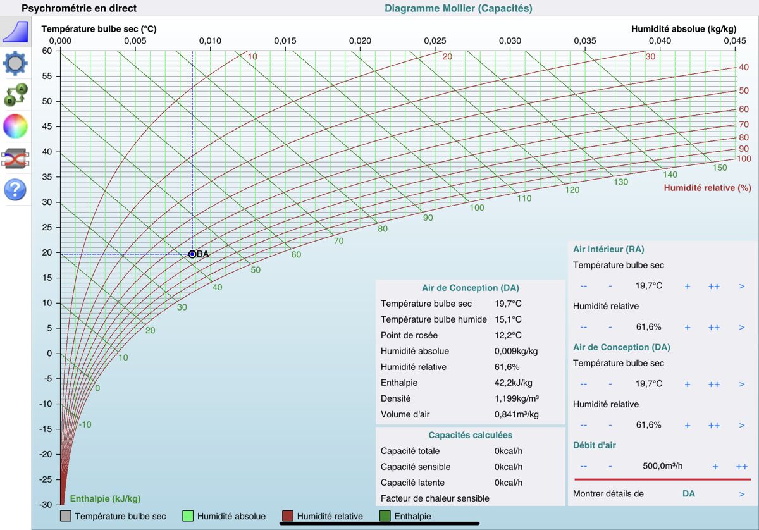The image size is (759, 530).
Task: Select the Densité value 1,199kg/m³
Action: click(516, 398)
